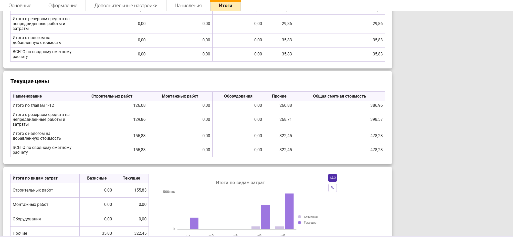Switch chart to percent display mode
This screenshot has width=513, height=237.
click(332, 188)
